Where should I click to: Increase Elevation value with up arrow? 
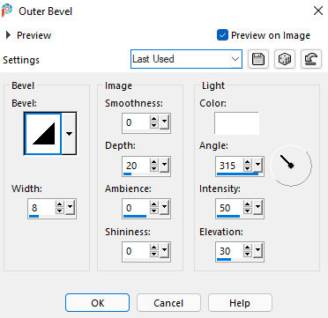pyautogui.click(x=248, y=248)
